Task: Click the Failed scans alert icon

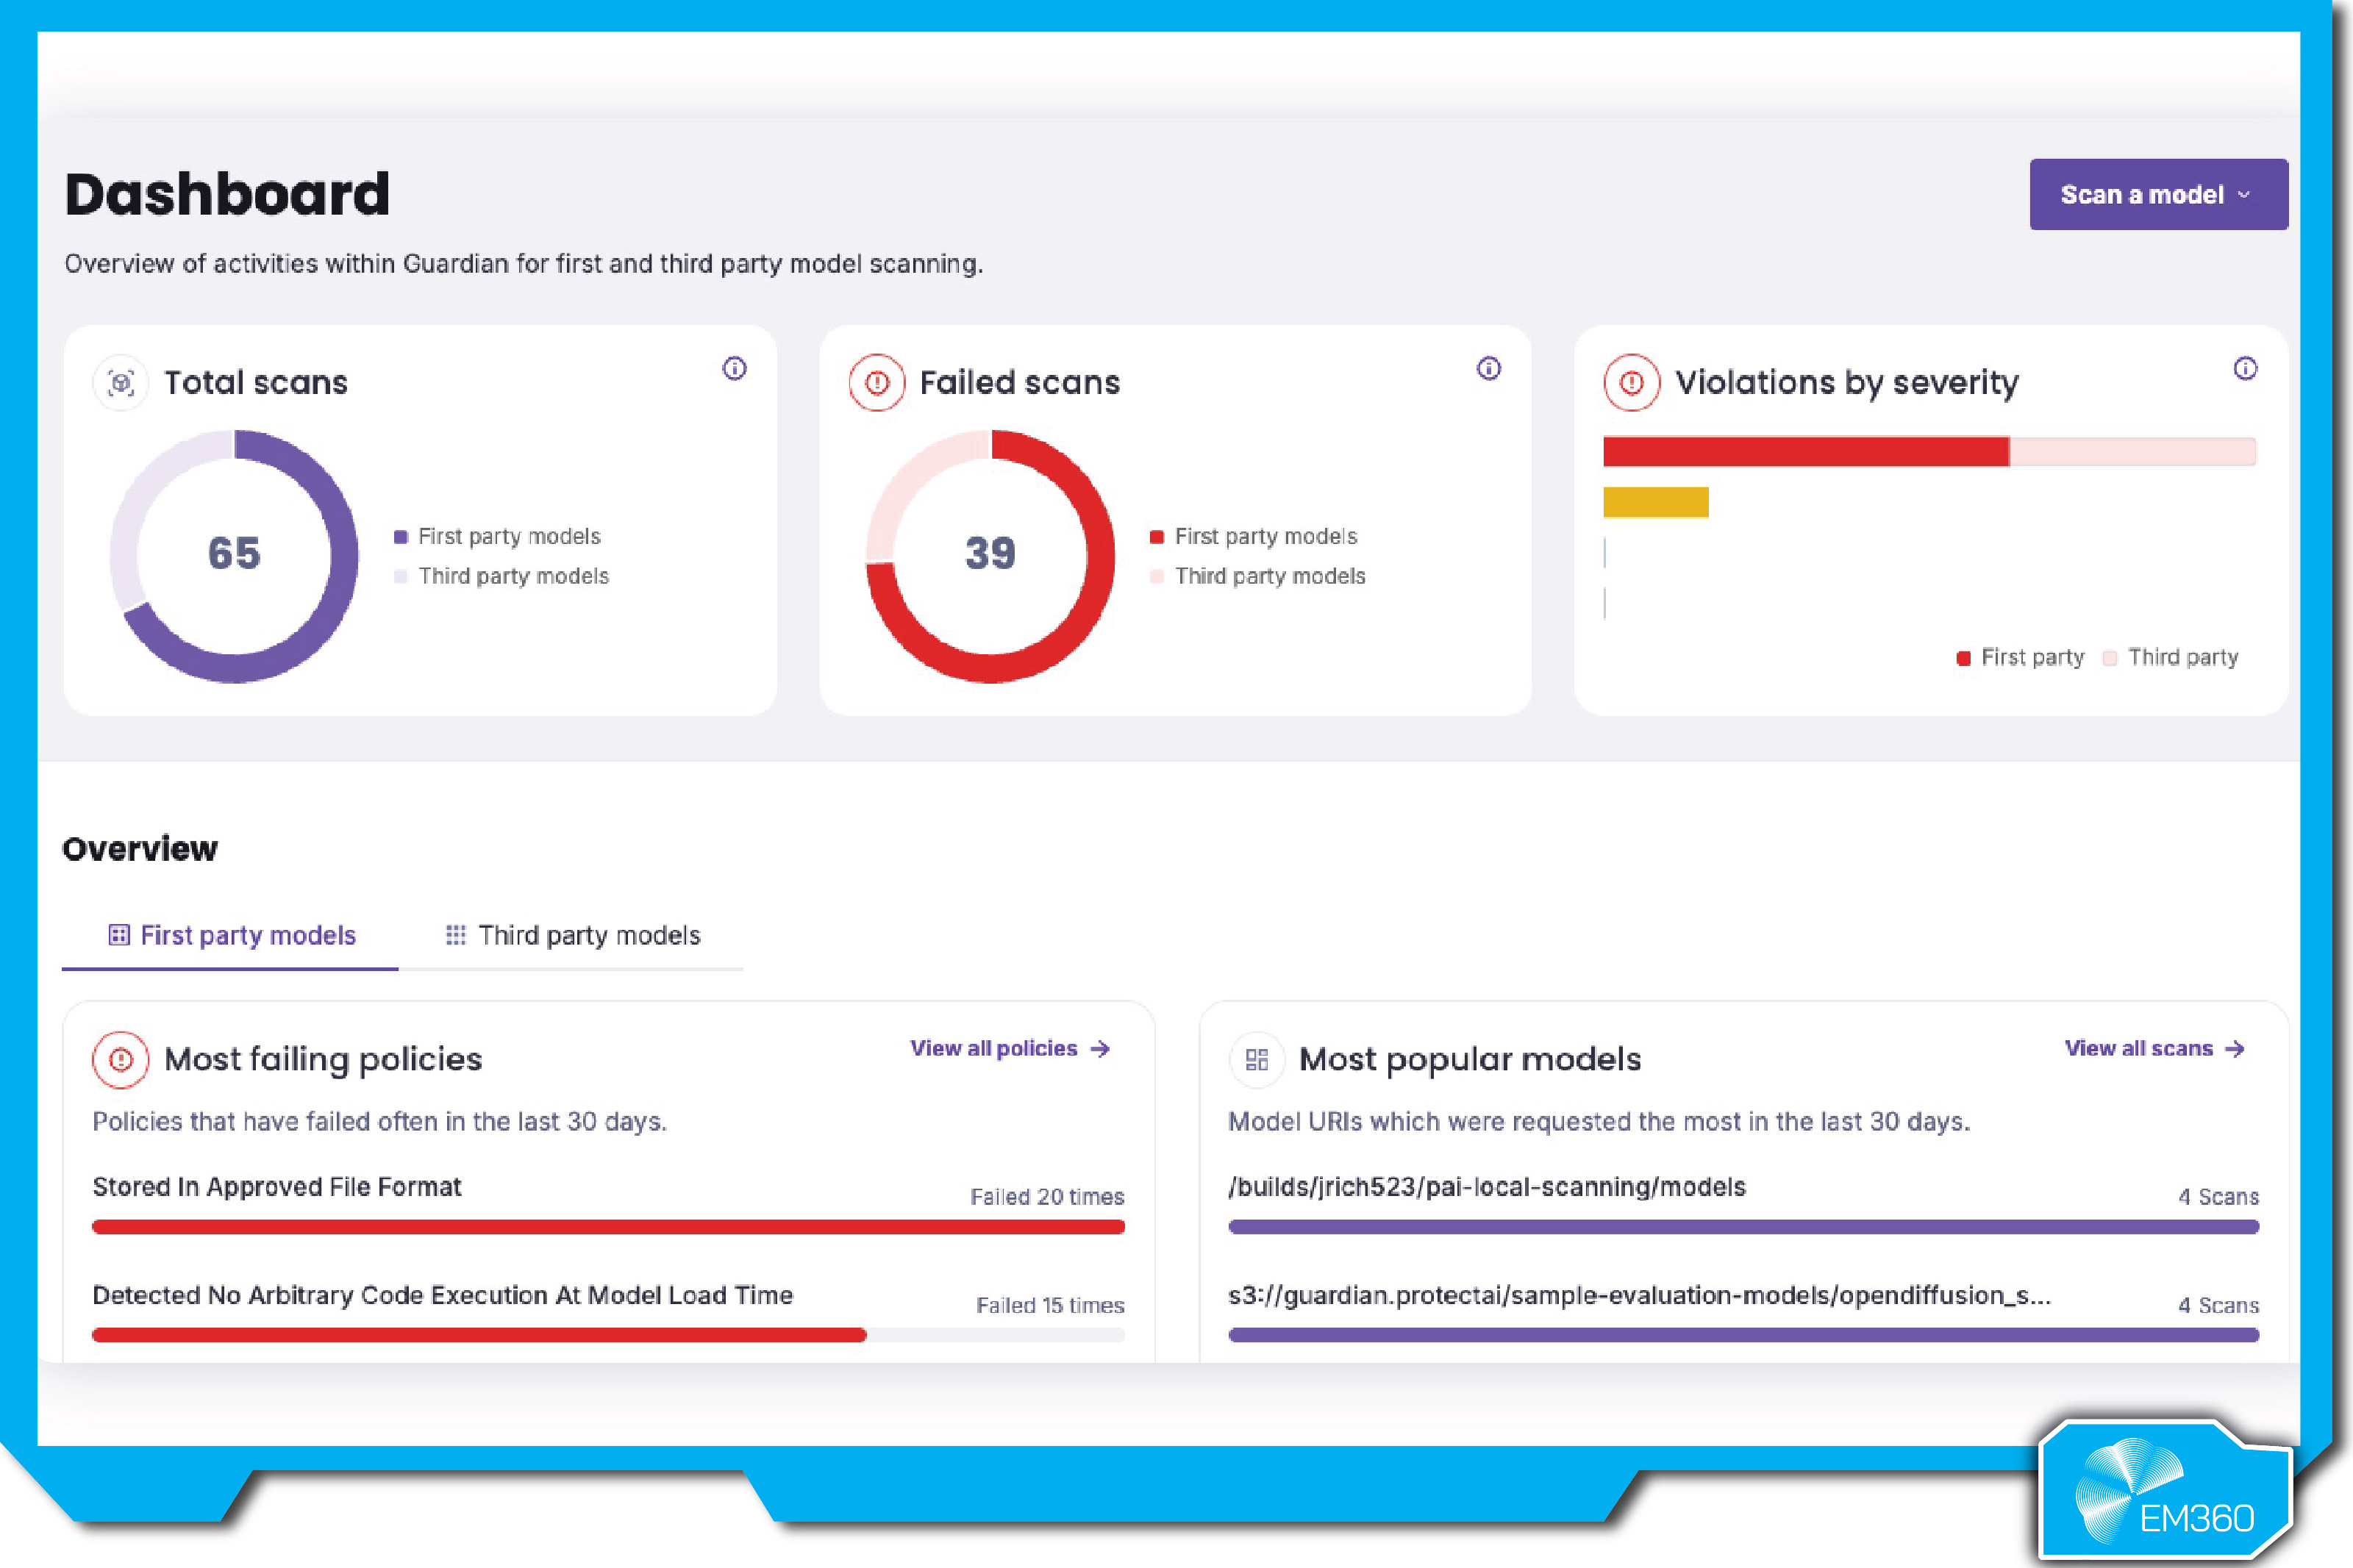Action: click(x=877, y=382)
